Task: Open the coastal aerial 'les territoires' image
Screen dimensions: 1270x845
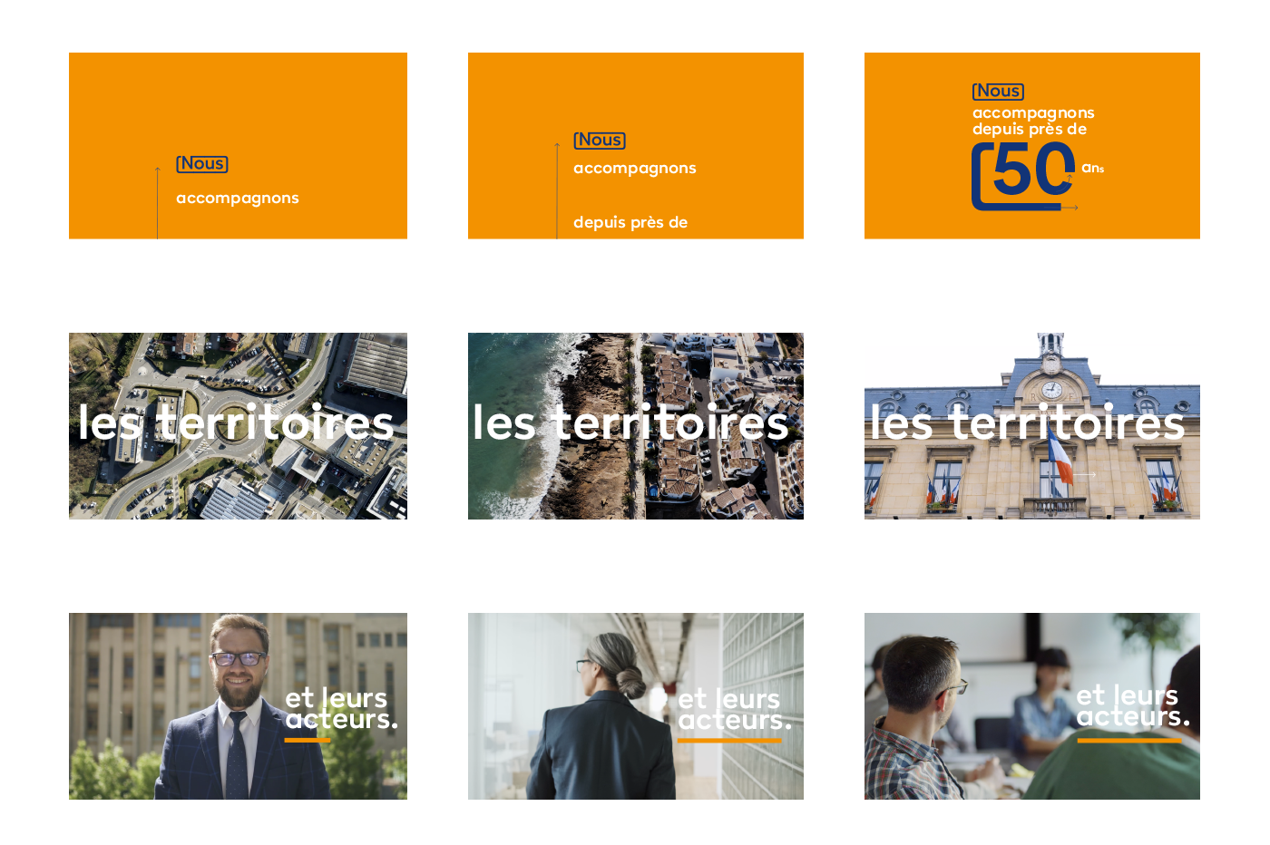Action: (636, 426)
